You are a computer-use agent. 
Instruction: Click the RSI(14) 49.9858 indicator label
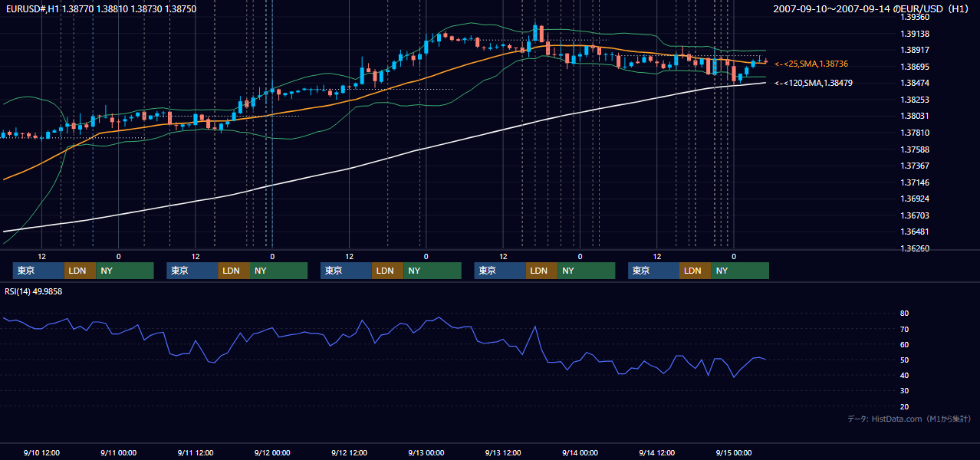[x=33, y=291]
